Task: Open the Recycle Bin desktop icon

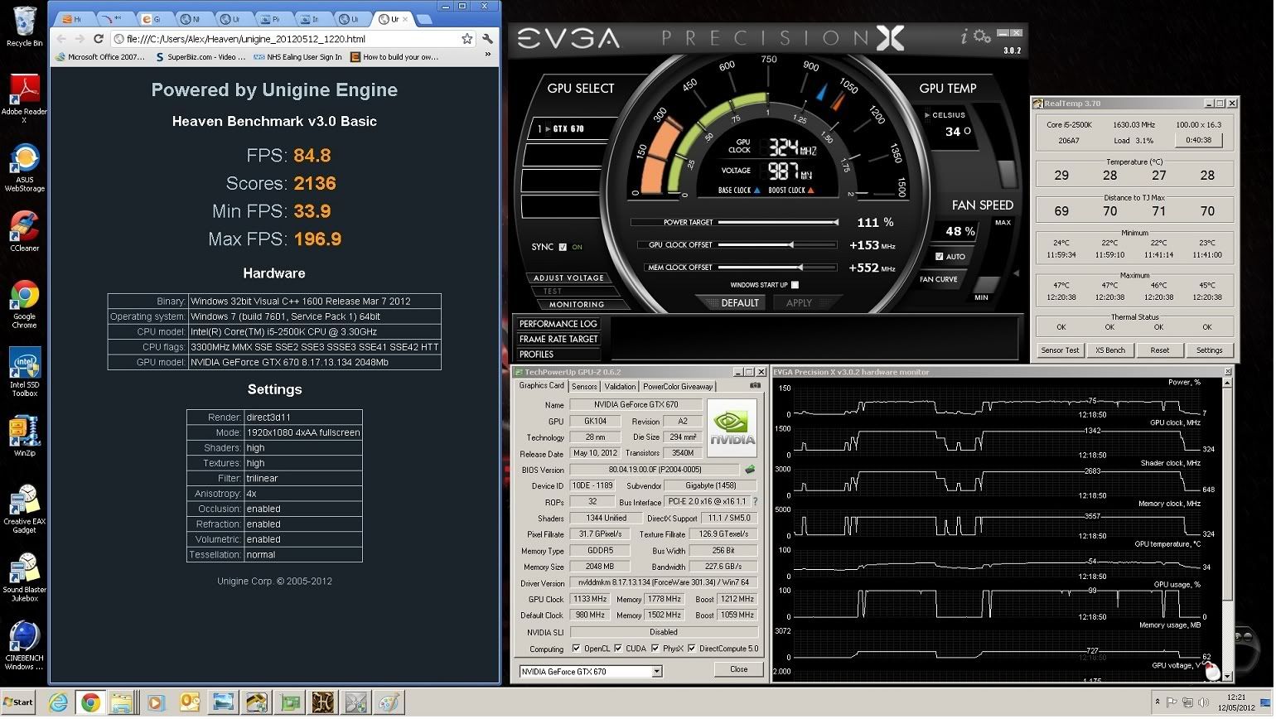Action: tap(24, 26)
